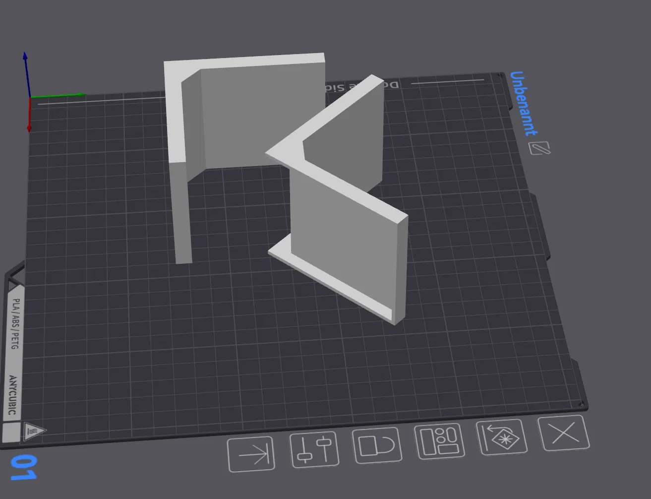Click the move-plate-to-front arrow icon

point(251,454)
